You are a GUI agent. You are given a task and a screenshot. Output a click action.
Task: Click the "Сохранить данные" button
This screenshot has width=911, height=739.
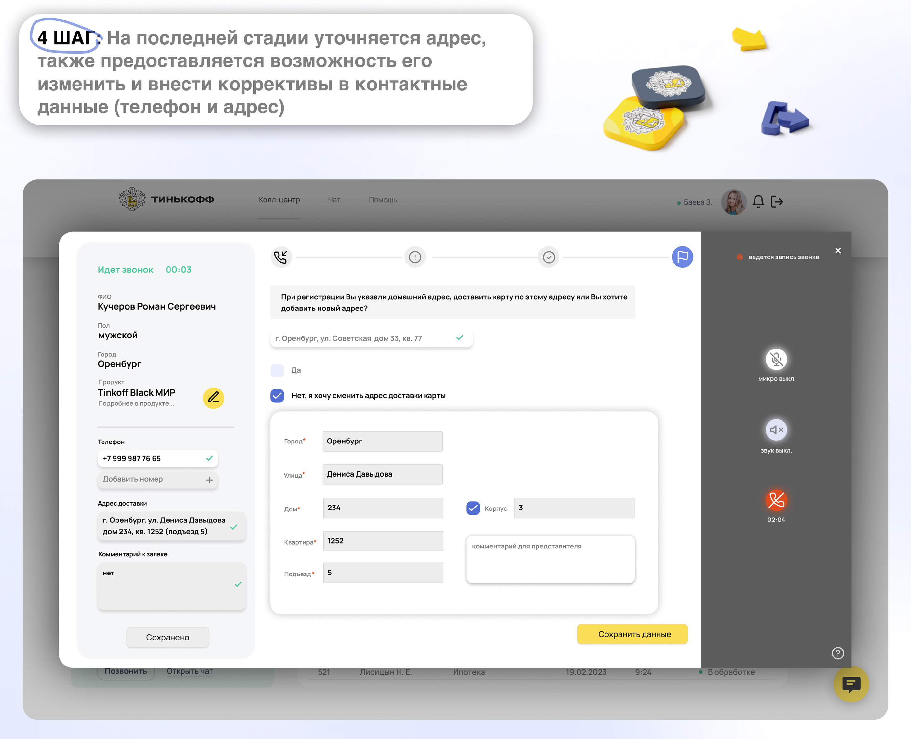pos(632,634)
